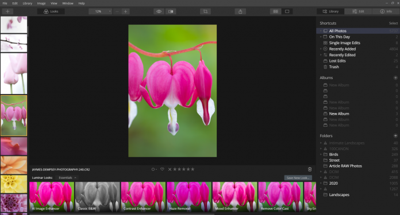Image resolution: width=400 pixels, height=215 pixels.
Task: Select the Crop tool
Action: click(205, 11)
